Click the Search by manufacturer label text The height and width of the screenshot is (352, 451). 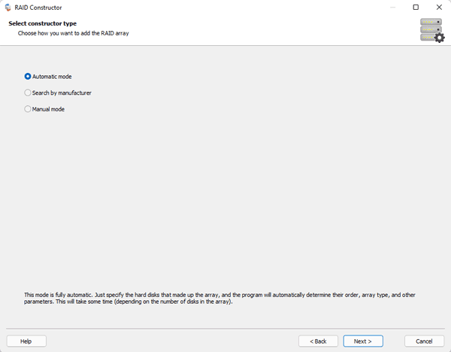point(62,93)
